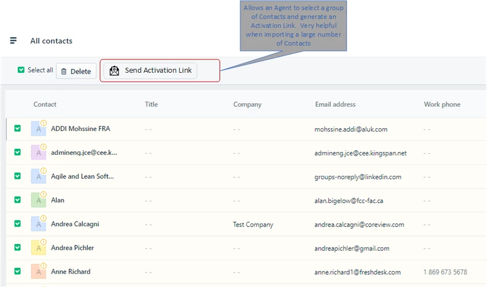Viewport: 487px width, 287px height.
Task: Click the Company column header
Action: 247,104
